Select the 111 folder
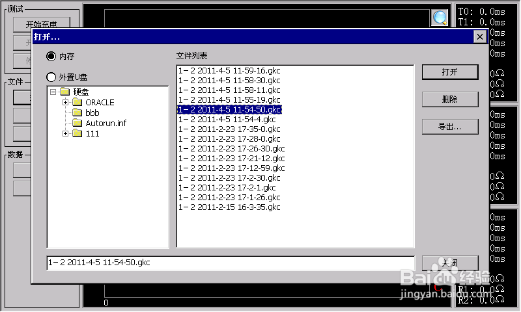Screen dimensions: 521x312 click(92, 134)
